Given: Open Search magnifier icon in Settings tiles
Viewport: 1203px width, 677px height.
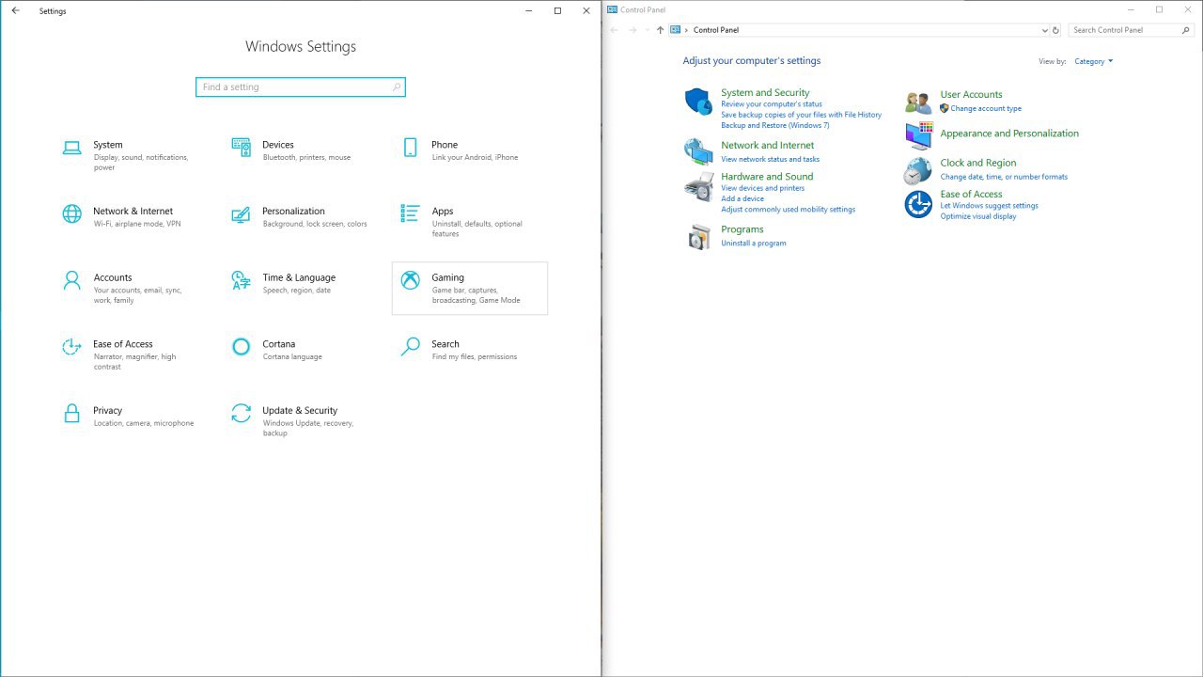Looking at the screenshot, I should pos(410,347).
